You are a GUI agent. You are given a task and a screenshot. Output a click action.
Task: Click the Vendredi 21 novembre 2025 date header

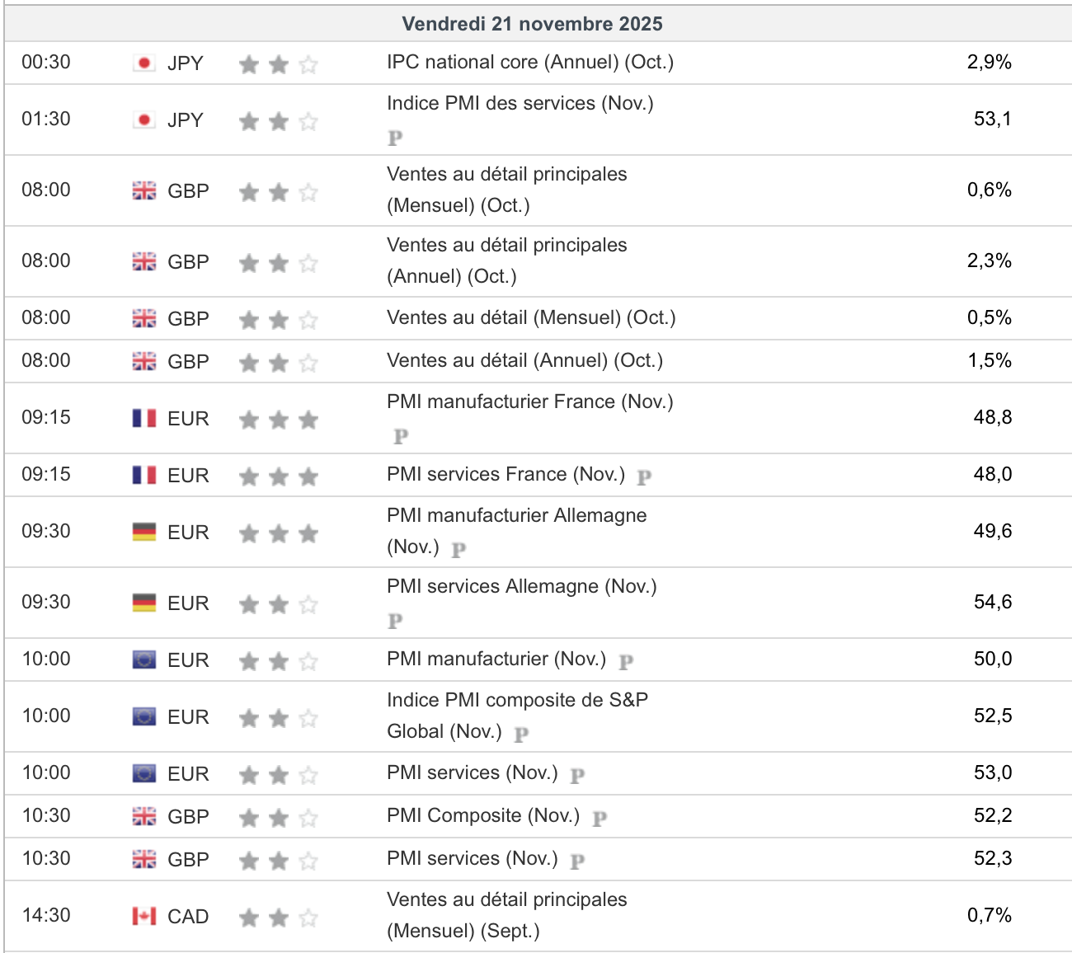pos(533,24)
